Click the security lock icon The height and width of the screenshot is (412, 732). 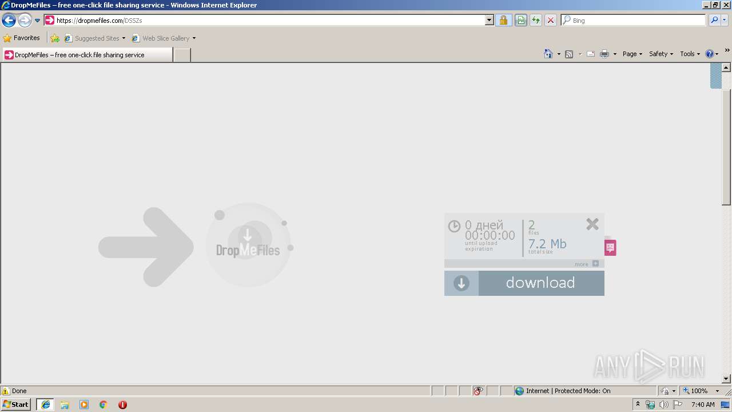pos(503,20)
